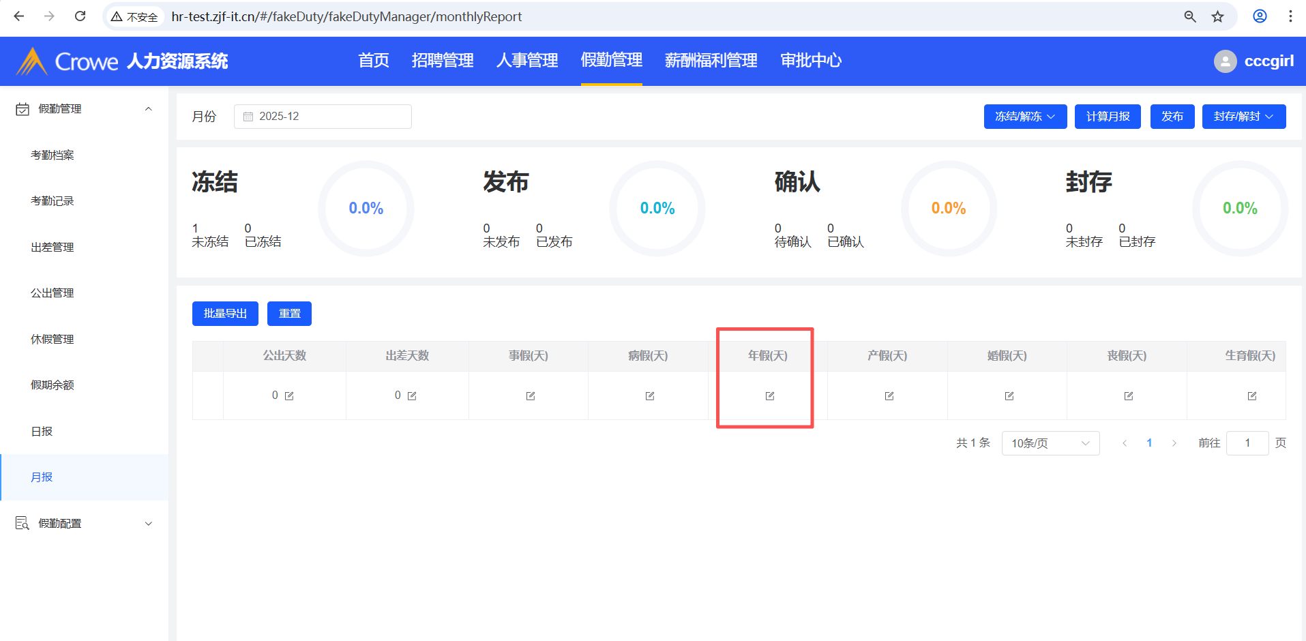Viewport: 1306px width, 641px height.
Task: Click the edit icon under 事假(天)
Action: (531, 396)
